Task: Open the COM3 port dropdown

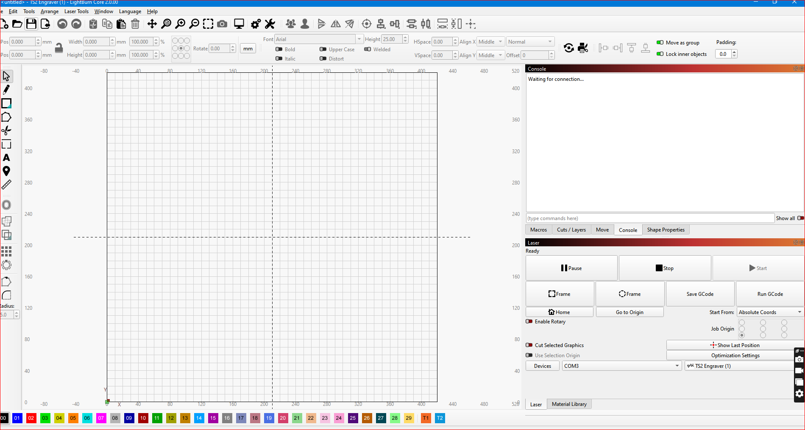Action: (x=621, y=366)
